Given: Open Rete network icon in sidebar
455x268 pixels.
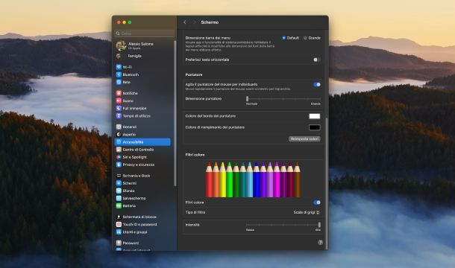Looking at the screenshot, I should click(x=119, y=82).
